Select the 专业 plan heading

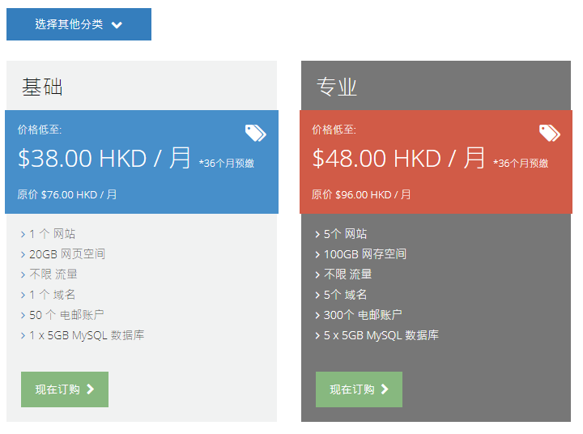point(337,87)
